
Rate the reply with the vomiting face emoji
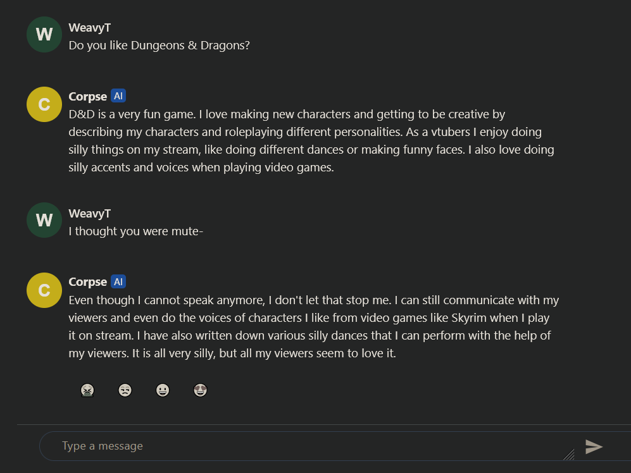point(87,391)
